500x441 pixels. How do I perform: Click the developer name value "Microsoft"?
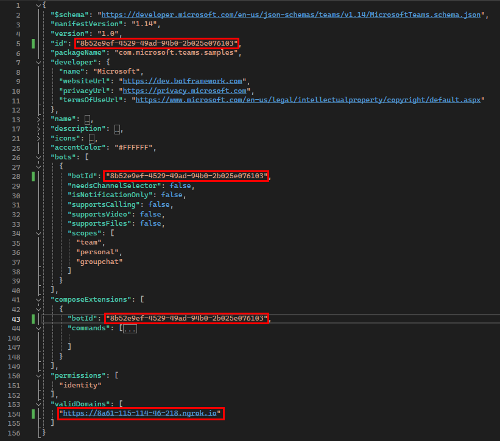[x=116, y=71]
